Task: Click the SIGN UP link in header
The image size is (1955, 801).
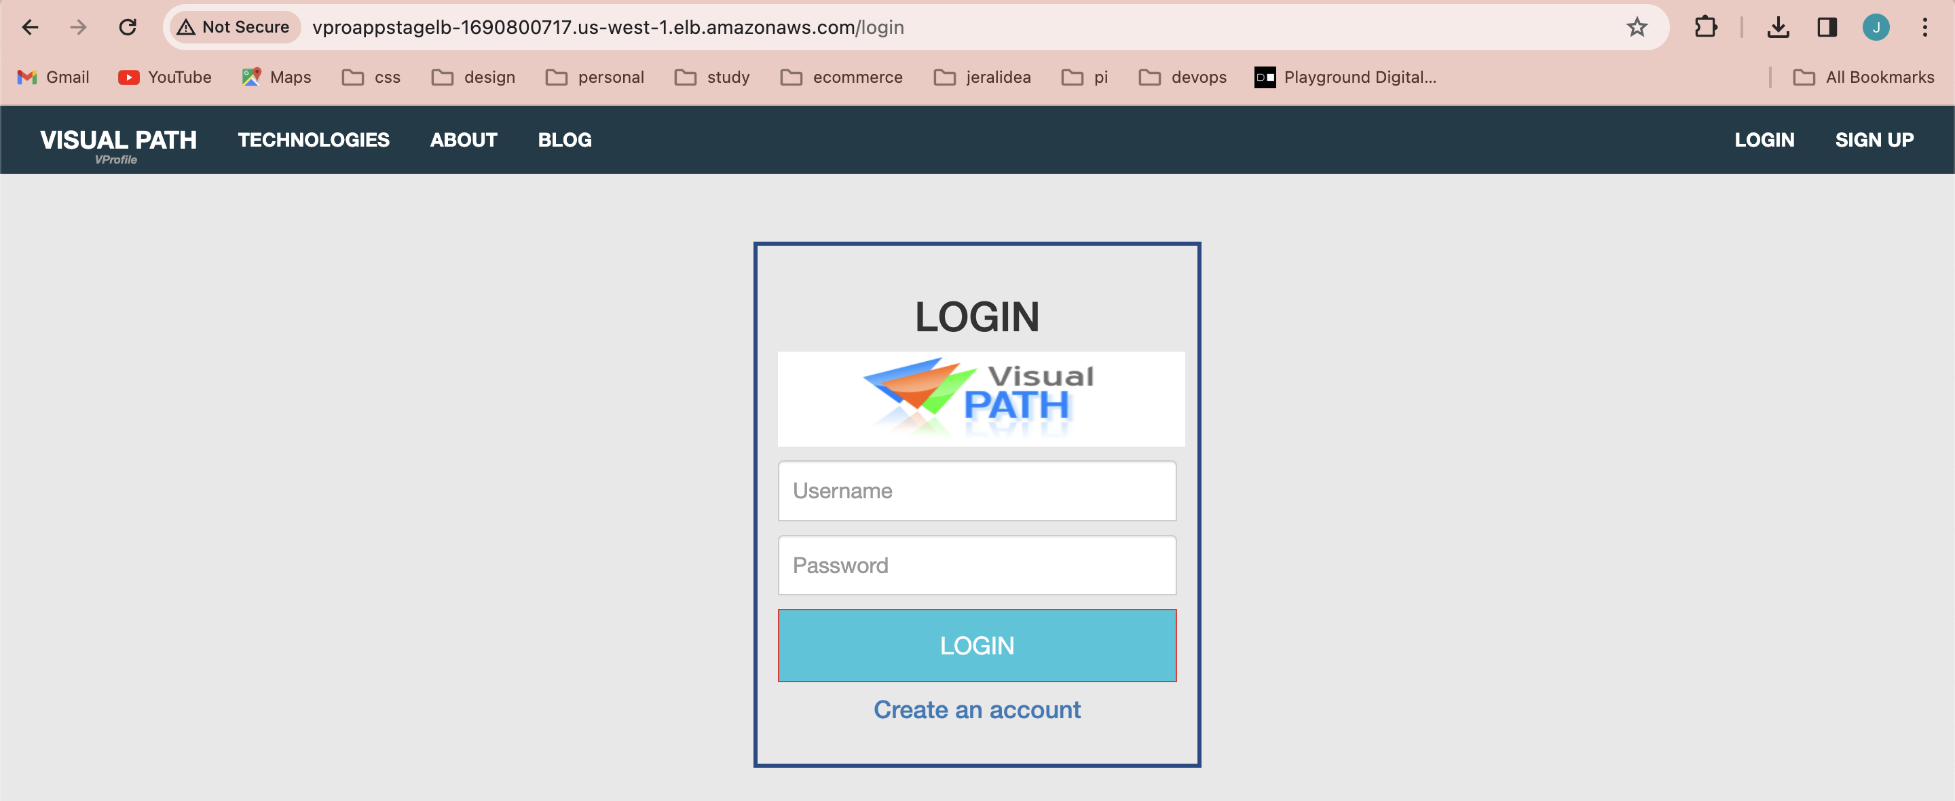Action: 1874,140
